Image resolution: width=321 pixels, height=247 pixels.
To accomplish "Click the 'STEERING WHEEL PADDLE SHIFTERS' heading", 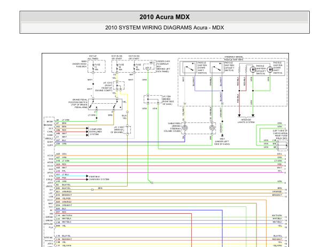I will 234,58.
